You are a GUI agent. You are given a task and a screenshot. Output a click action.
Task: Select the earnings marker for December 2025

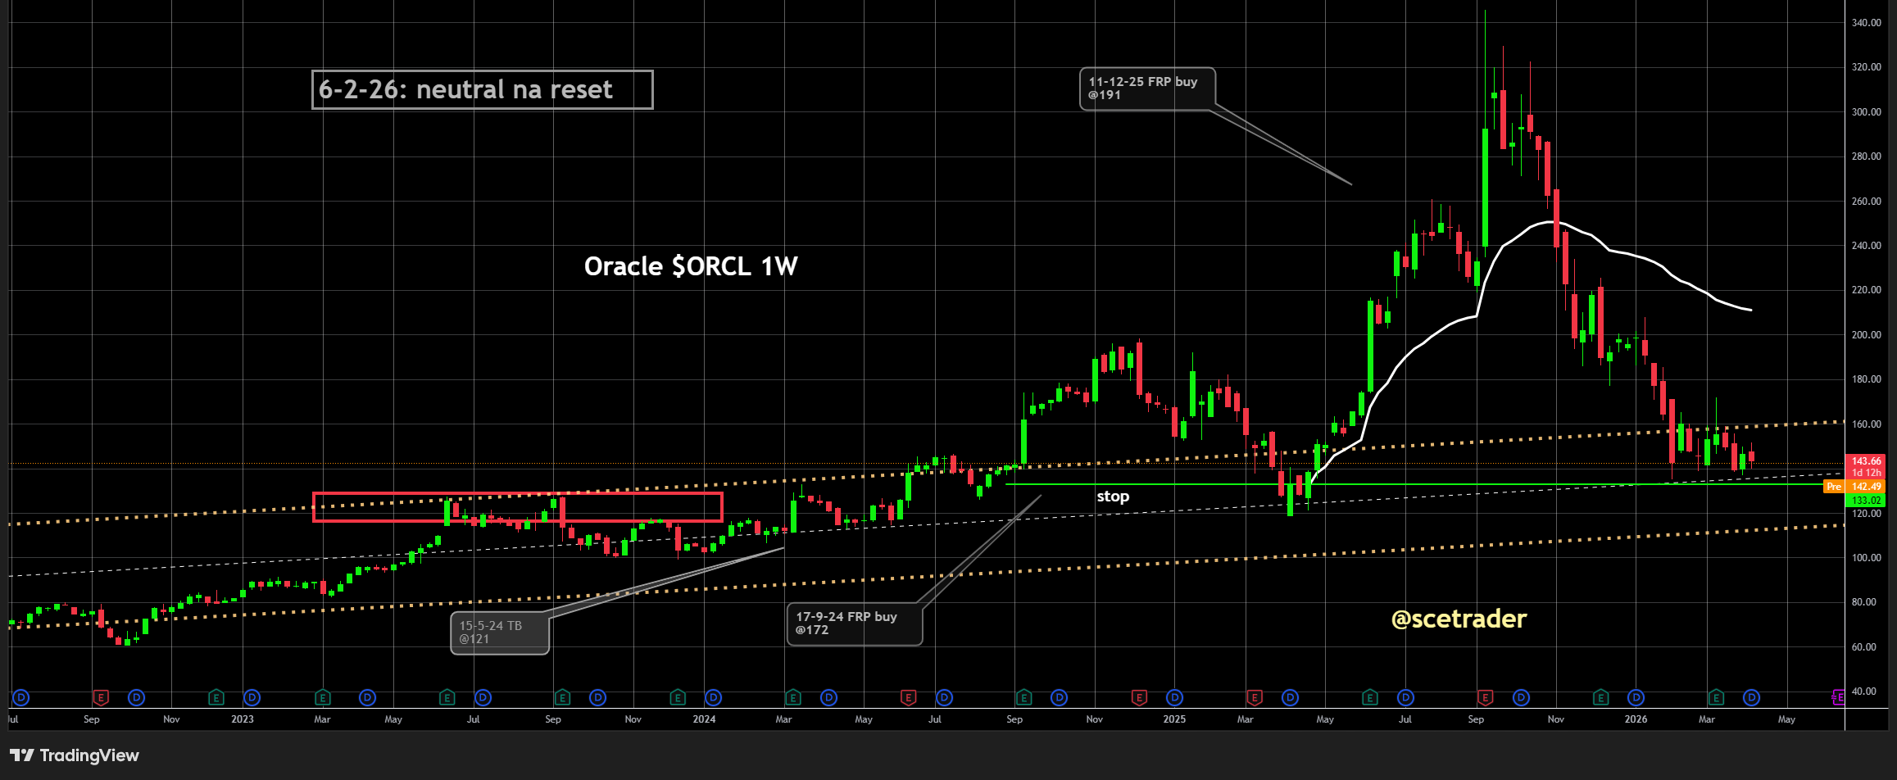pyautogui.click(x=1600, y=697)
